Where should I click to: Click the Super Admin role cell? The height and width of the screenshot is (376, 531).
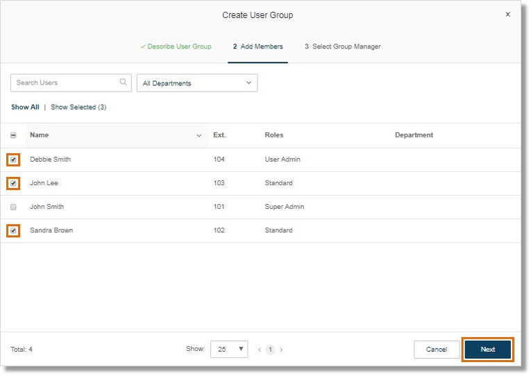click(x=285, y=207)
